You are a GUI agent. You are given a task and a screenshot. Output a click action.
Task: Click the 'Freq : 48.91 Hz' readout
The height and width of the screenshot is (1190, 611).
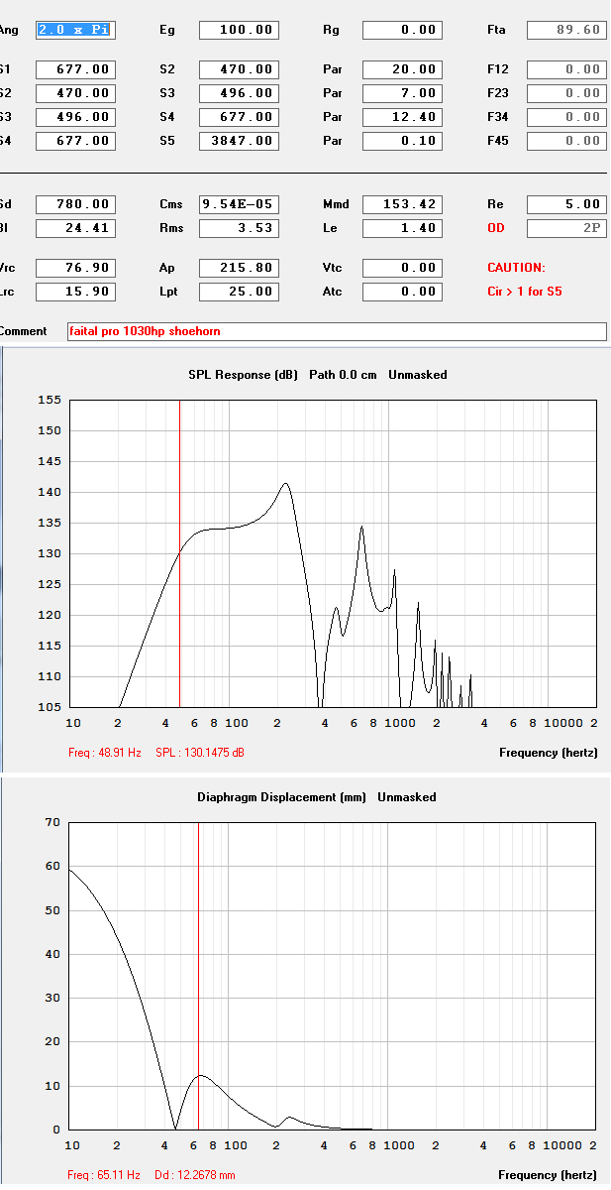point(107,753)
